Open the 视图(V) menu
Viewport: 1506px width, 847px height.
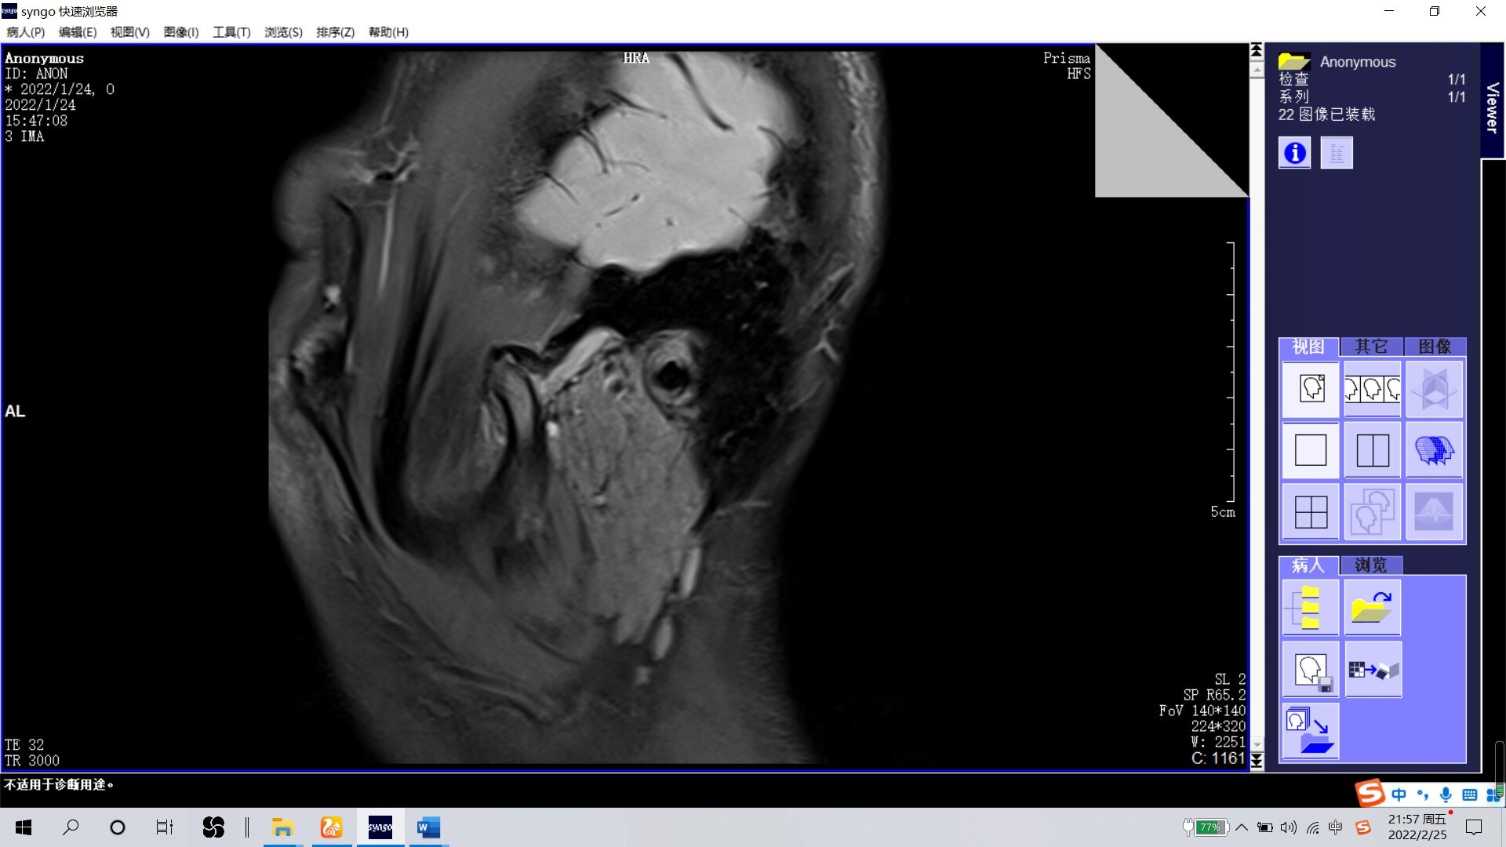[129, 32]
